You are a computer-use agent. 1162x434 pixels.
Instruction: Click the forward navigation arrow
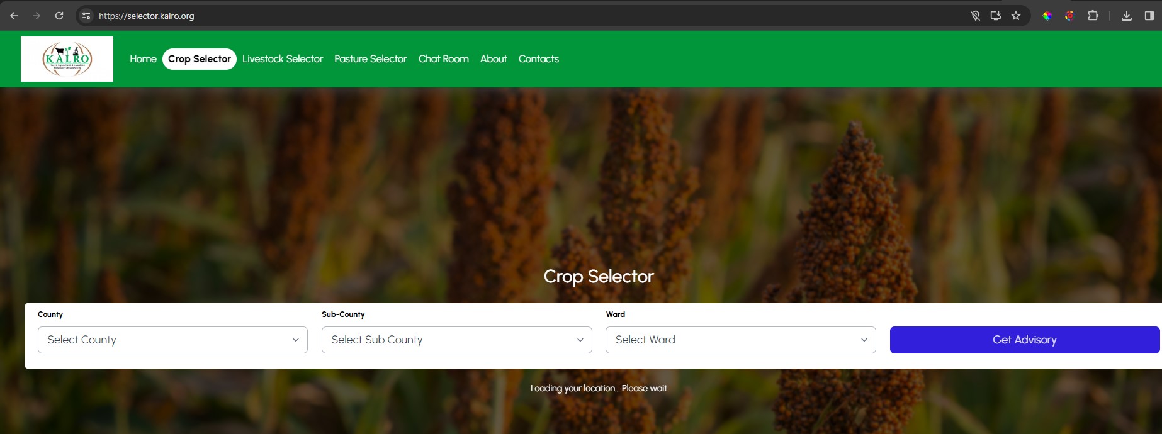coord(37,16)
